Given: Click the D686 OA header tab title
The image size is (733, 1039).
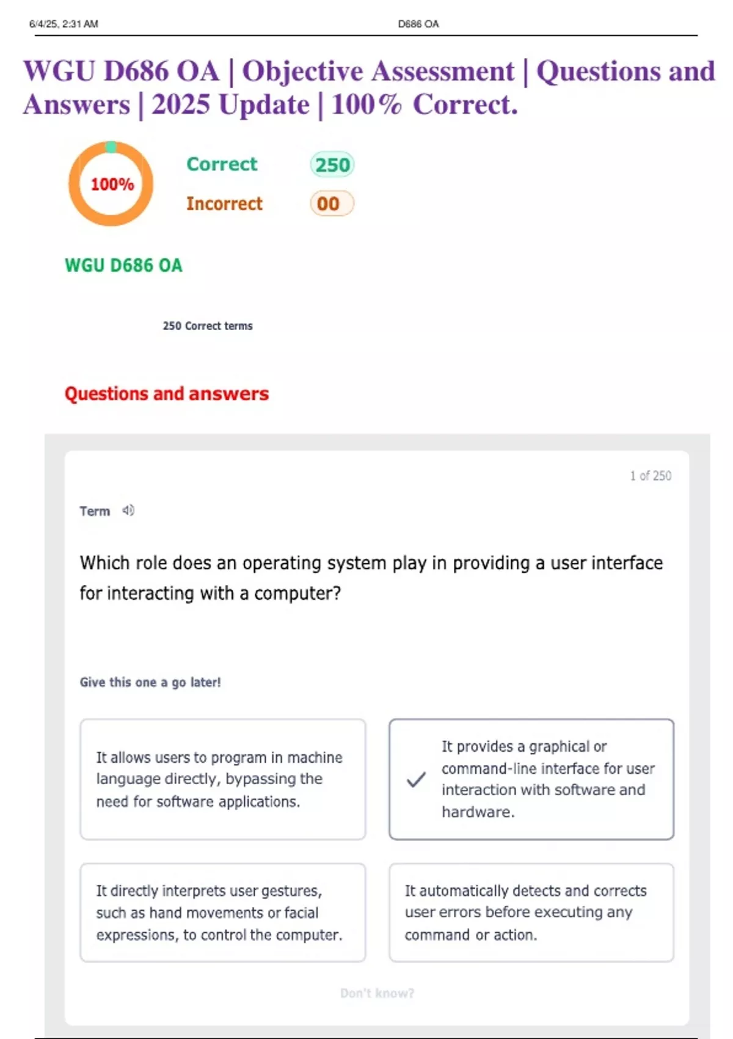Looking at the screenshot, I should (x=418, y=23).
